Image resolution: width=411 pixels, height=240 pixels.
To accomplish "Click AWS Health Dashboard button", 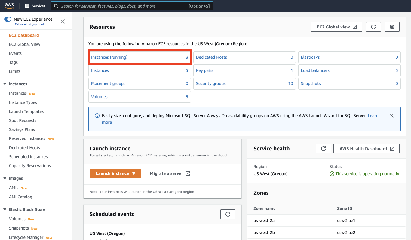I will [x=367, y=149].
